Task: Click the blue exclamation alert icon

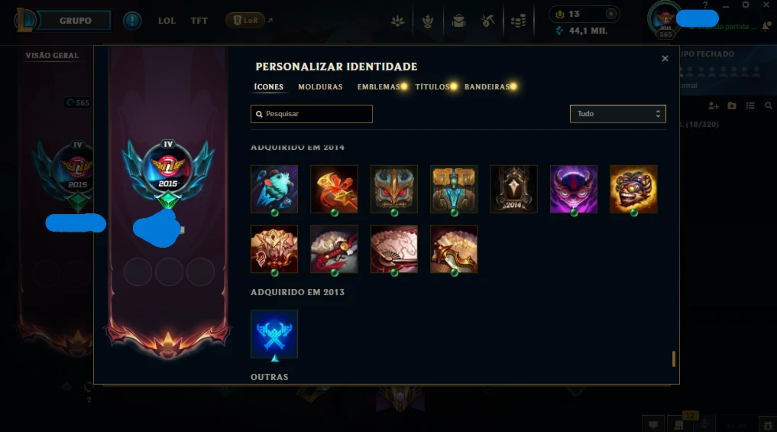Action: click(x=132, y=21)
